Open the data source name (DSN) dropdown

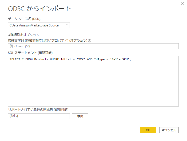click(39, 25)
